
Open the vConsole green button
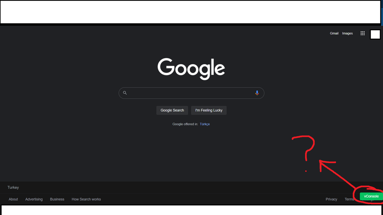[x=371, y=196]
